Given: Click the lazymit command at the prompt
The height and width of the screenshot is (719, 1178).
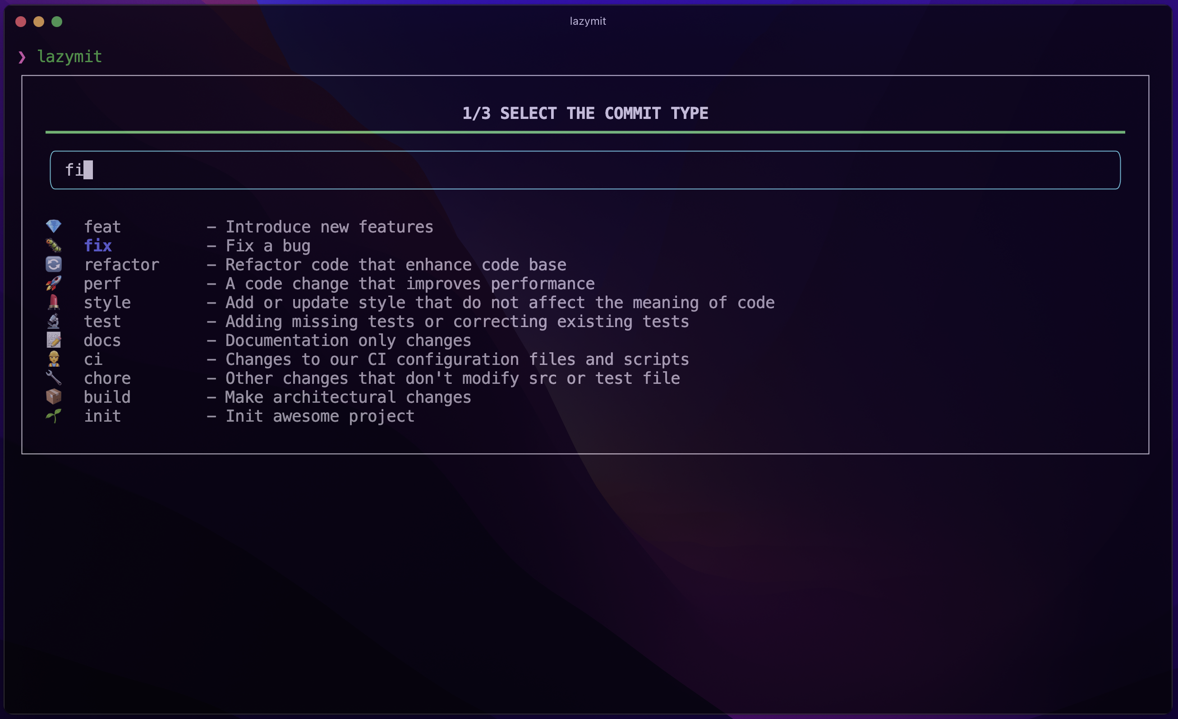Looking at the screenshot, I should tap(70, 57).
